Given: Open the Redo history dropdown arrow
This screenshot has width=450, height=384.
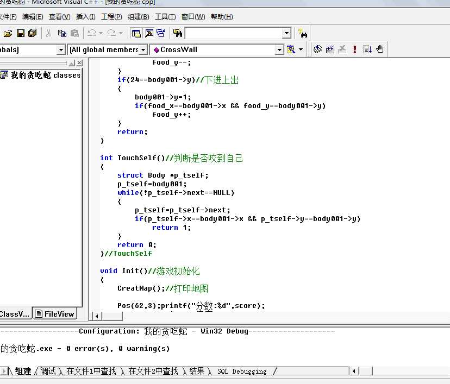Looking at the screenshot, I should pos(121,33).
